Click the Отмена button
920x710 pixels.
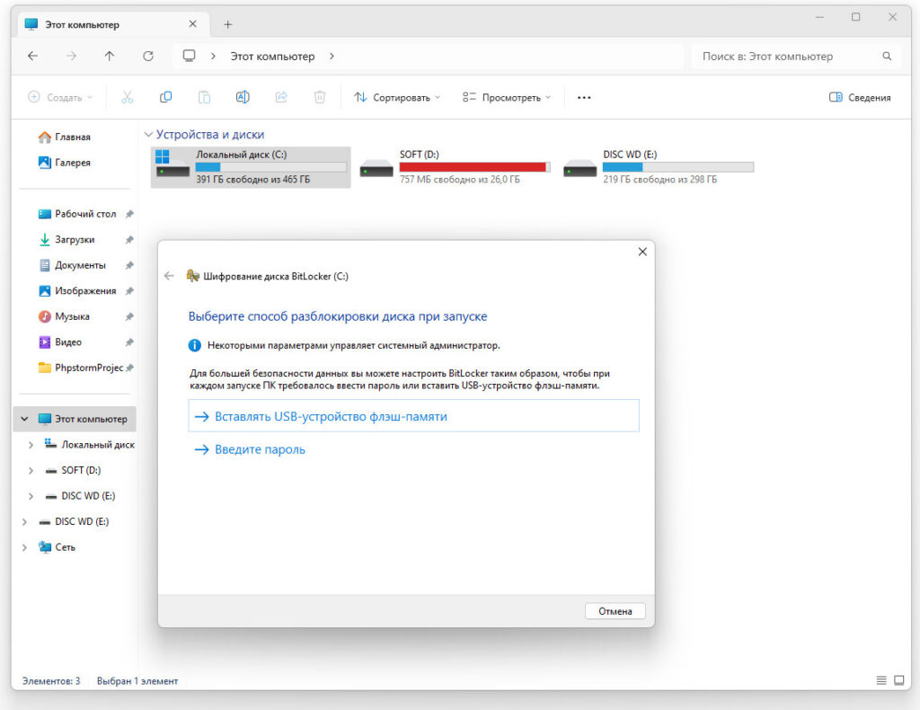(x=615, y=611)
